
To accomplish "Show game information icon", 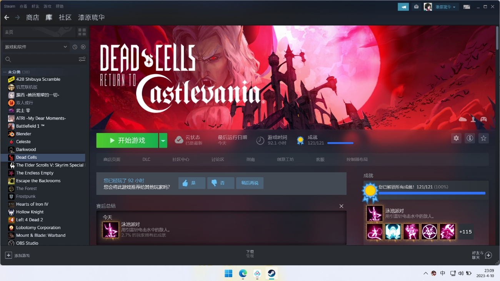I will [470, 138].
